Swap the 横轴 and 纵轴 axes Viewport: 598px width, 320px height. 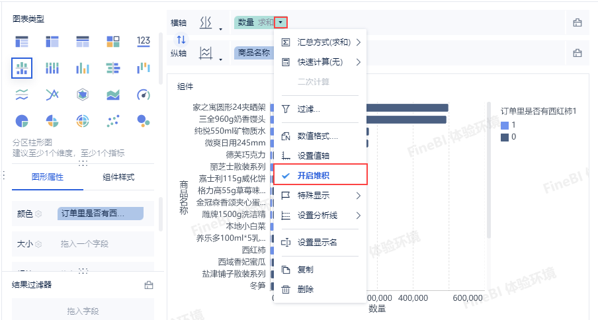[181, 39]
